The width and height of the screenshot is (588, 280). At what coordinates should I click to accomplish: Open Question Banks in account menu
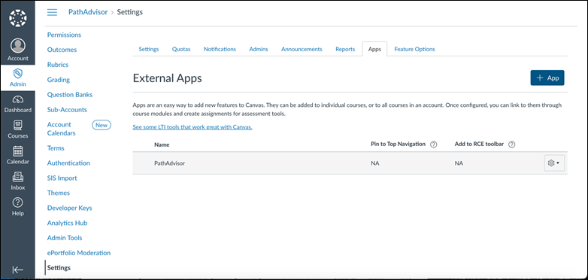tap(70, 95)
